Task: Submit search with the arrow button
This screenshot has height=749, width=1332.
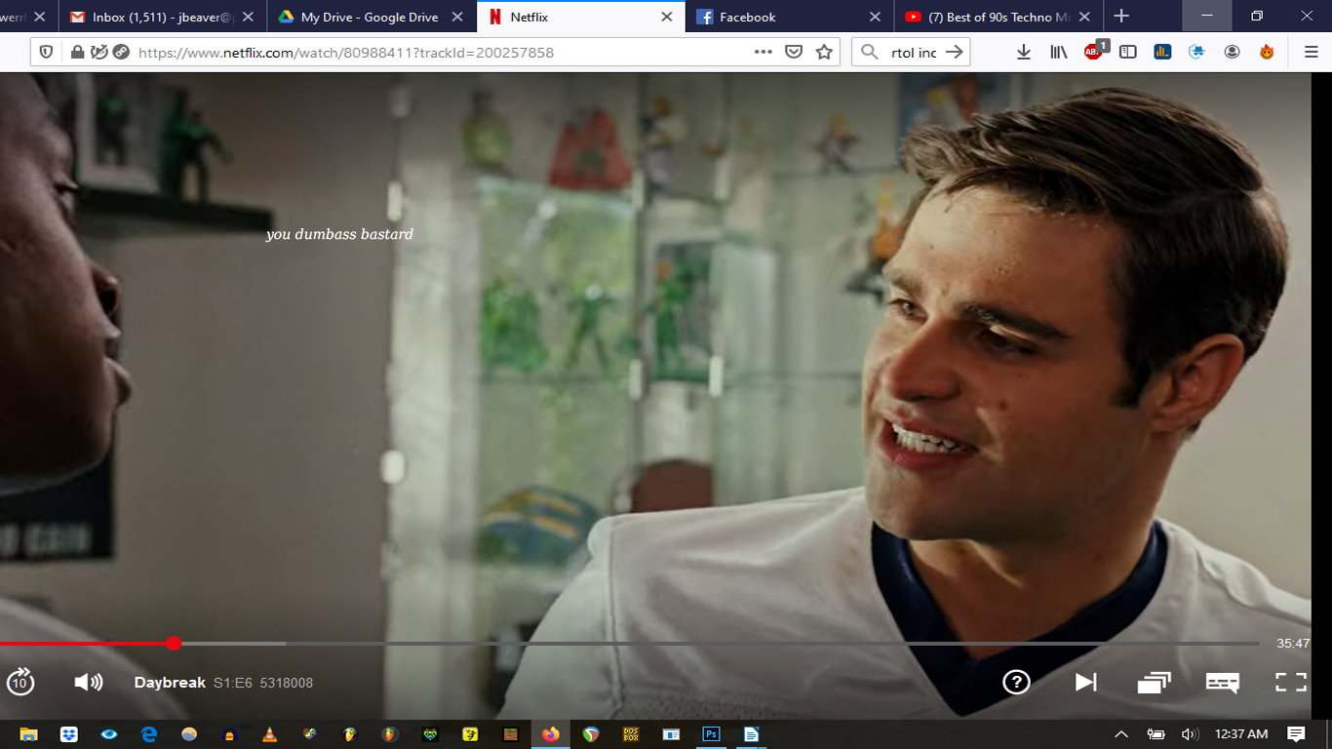Action: (x=955, y=52)
